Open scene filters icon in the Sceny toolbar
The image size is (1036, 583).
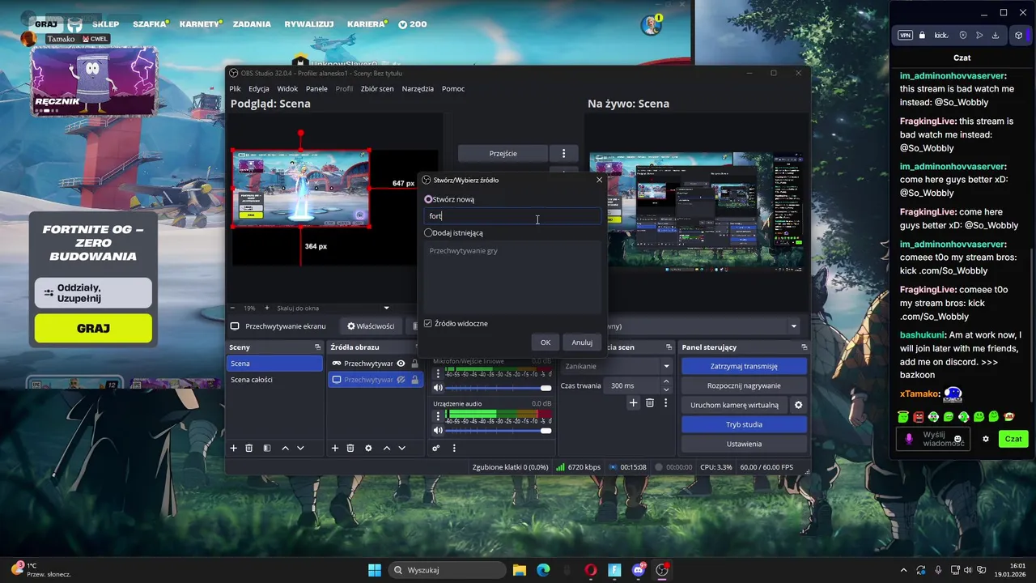266,448
